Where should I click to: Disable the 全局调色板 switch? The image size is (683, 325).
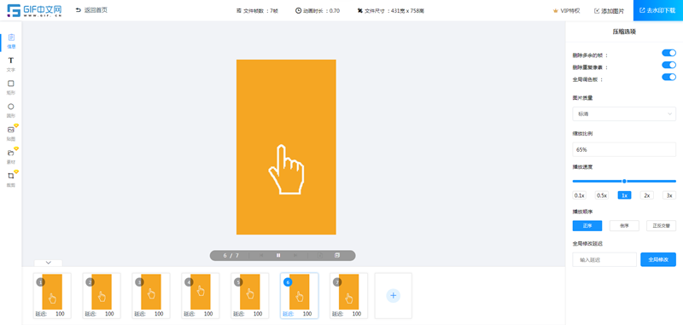668,78
